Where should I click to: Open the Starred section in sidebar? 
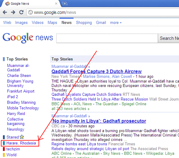coord(12,137)
